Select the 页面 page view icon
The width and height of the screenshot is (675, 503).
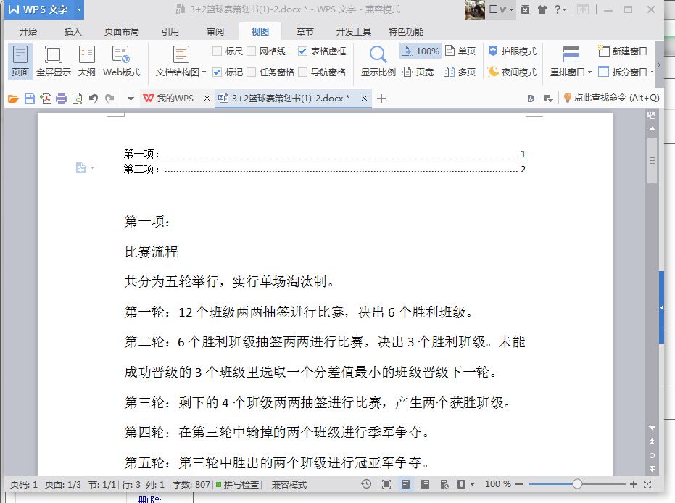20,61
